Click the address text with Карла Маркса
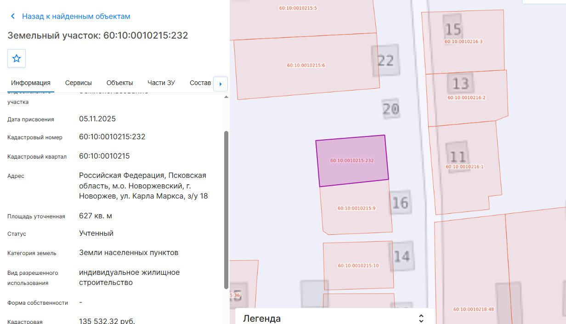The image size is (566, 324). [x=143, y=186]
